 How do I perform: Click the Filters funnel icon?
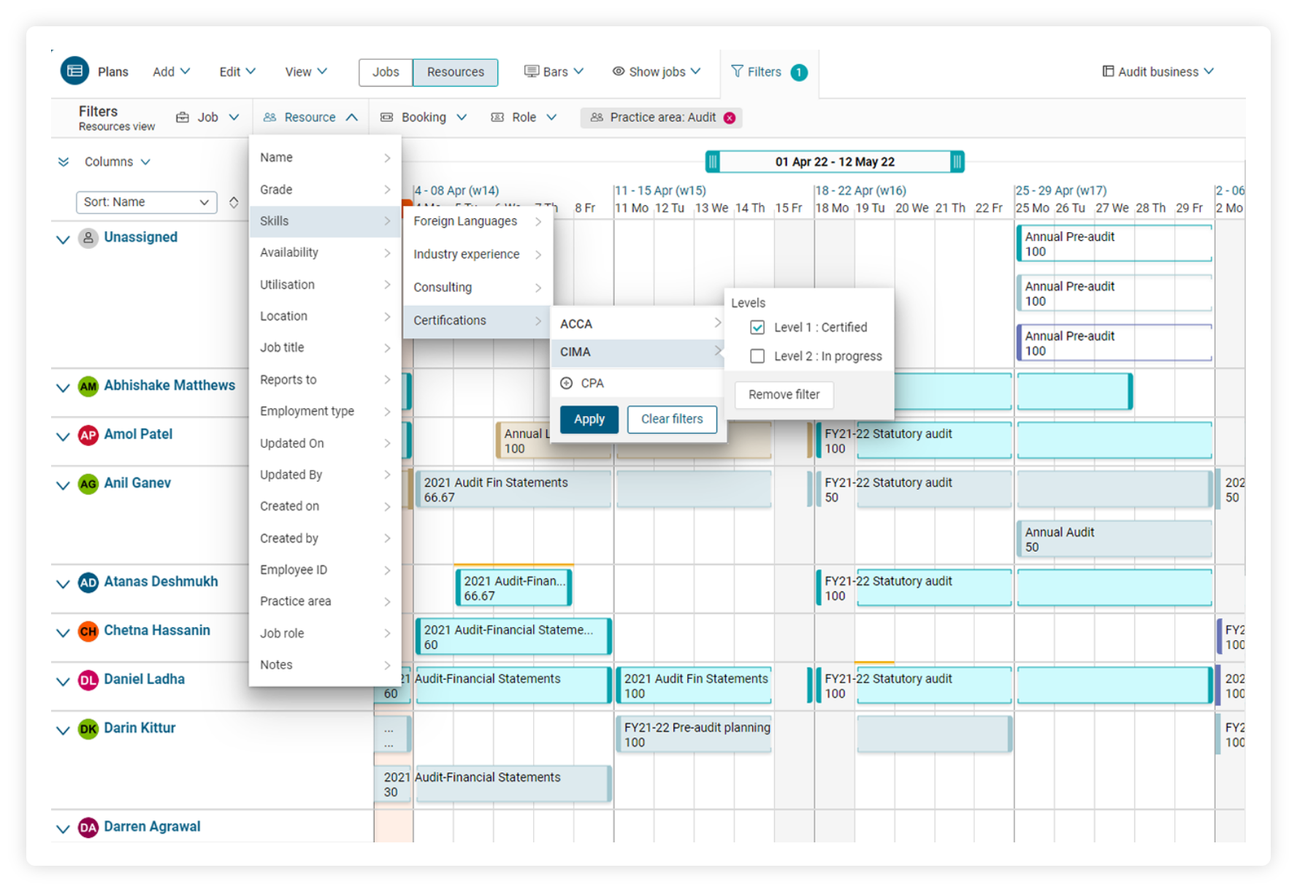coord(737,72)
